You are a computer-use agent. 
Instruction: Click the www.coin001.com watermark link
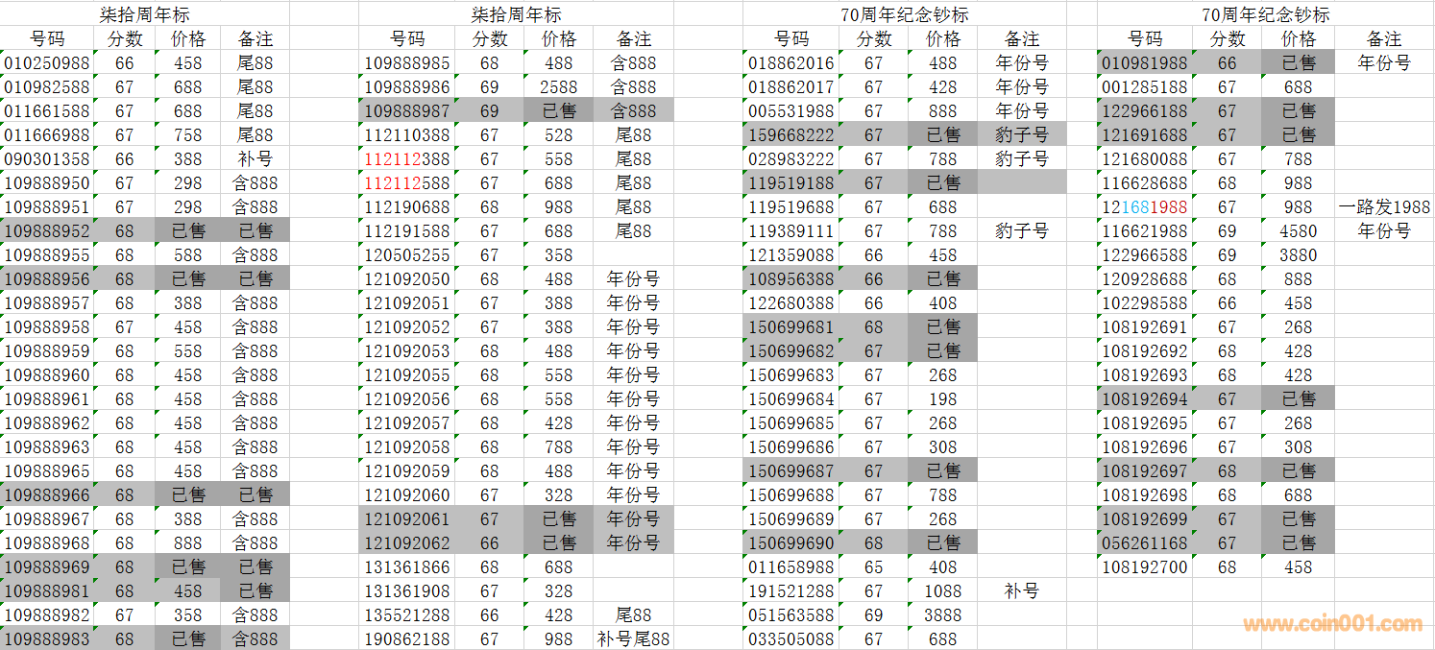1332,624
